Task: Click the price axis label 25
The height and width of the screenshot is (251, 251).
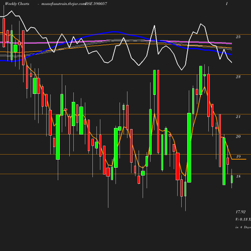Action: coord(238,37)
